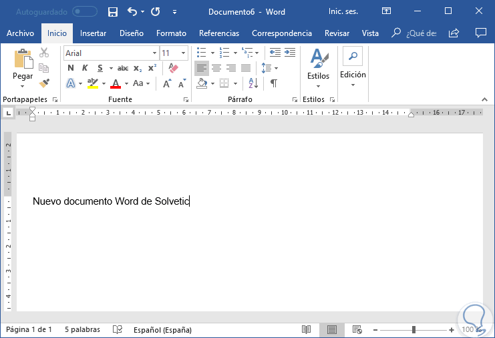Click the Multilevel list icon
This screenshot has height=338, width=495.
pos(247,52)
